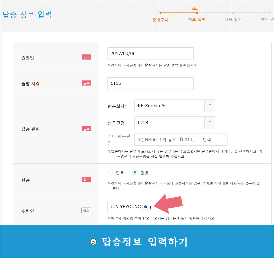Click the 임의 badge beside 수령인
This screenshot has height=258, width=274.
click(86, 211)
